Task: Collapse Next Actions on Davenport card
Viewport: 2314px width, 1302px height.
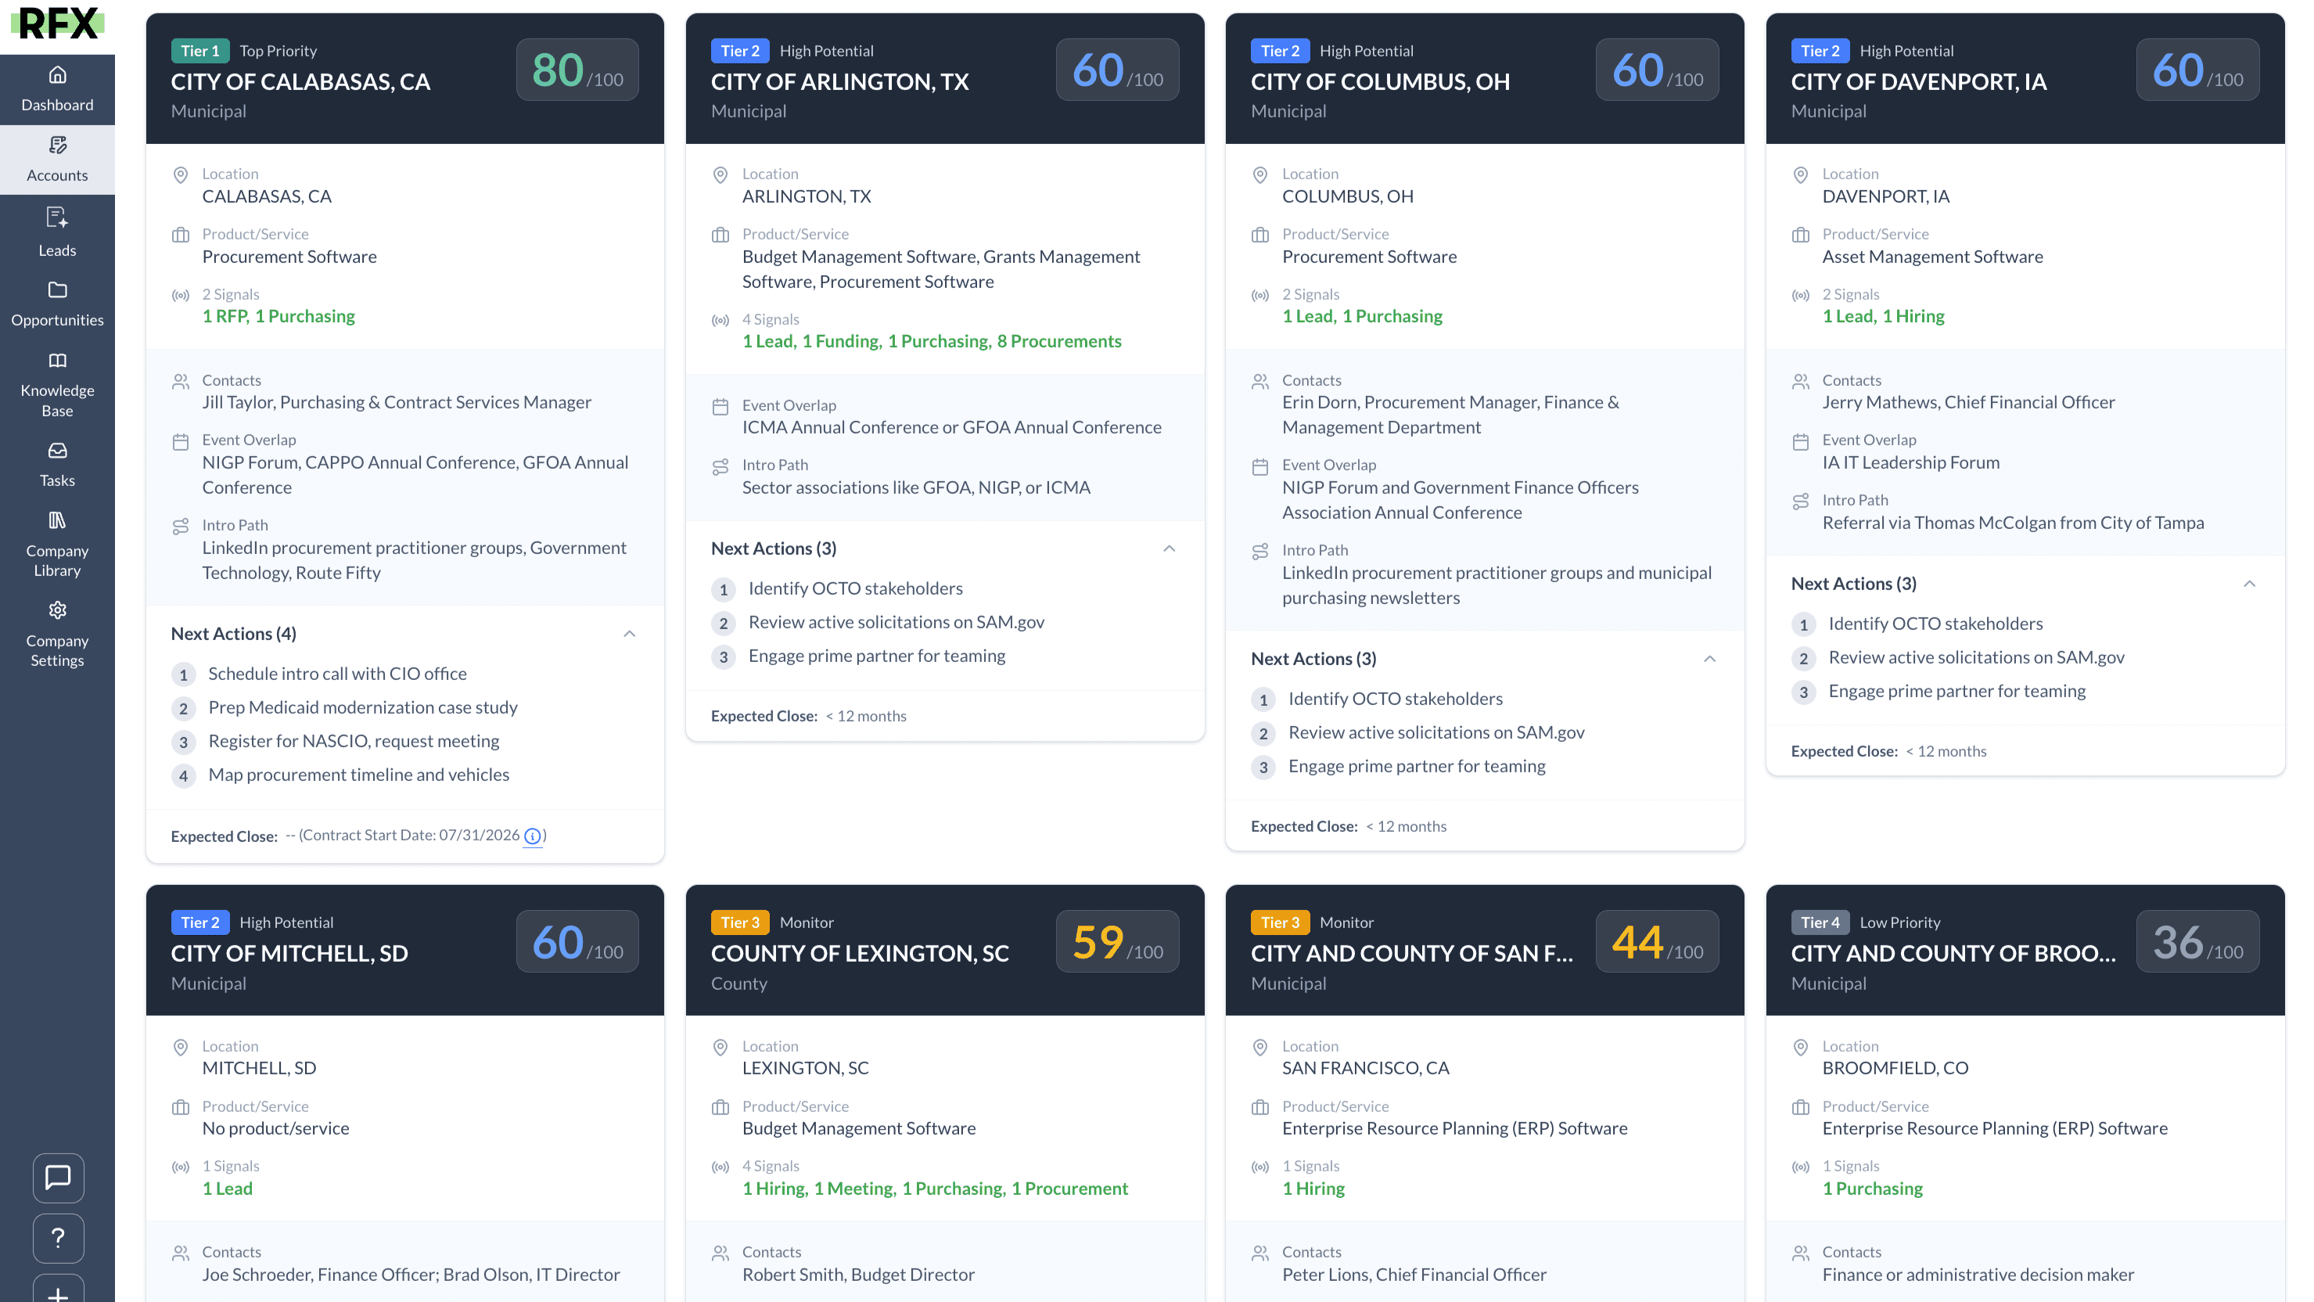Action: click(x=2249, y=584)
